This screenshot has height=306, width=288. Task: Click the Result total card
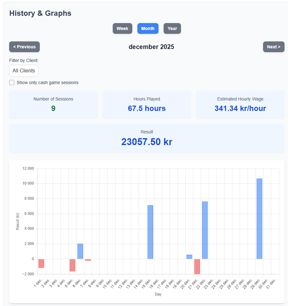pyautogui.click(x=147, y=138)
